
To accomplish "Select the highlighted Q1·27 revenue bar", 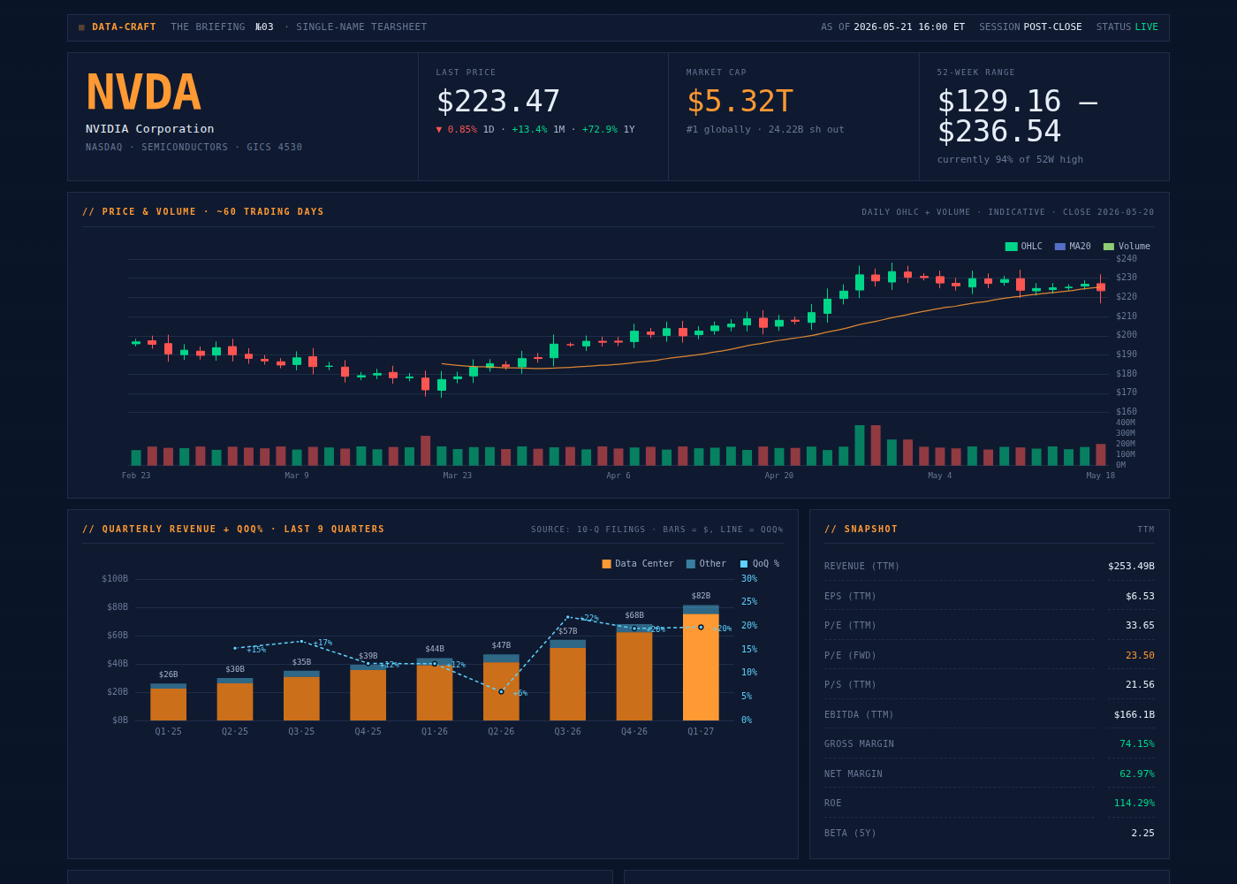I will click(701, 663).
